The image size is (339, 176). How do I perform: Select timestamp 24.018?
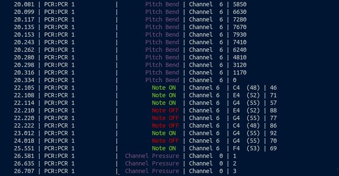coord(24,141)
